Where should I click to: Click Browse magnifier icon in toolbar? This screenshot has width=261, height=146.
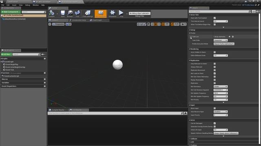[x=70, y=13]
